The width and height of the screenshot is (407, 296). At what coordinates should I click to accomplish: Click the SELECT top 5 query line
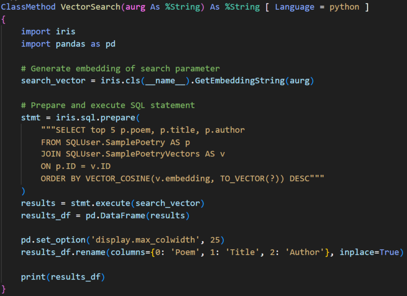[x=142, y=130]
